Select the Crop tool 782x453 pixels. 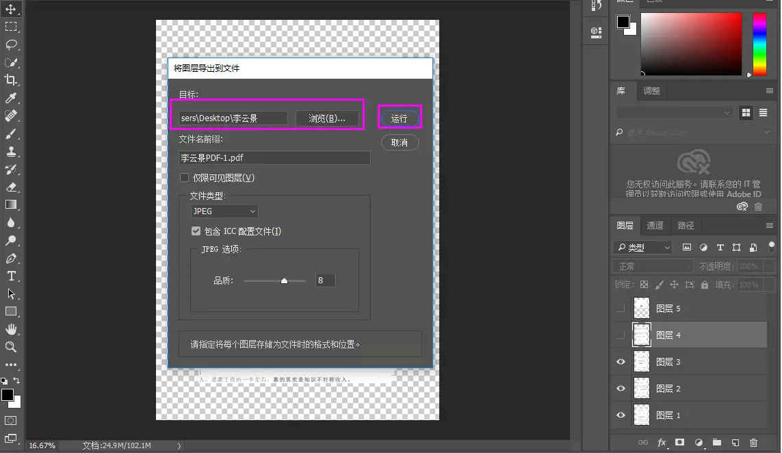click(11, 80)
